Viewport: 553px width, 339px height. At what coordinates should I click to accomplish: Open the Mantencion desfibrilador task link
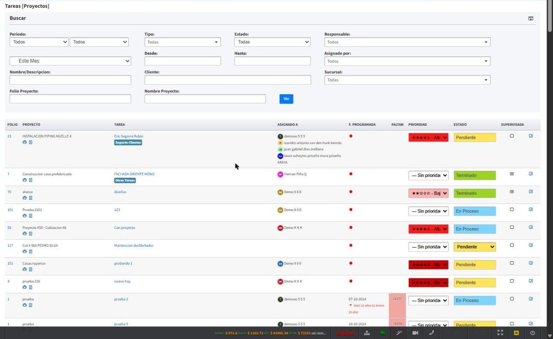pos(134,245)
